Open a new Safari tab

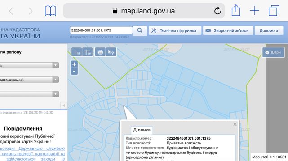[254, 11]
